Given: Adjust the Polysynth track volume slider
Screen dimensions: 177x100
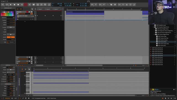Looking at the screenshot, I should (x=25, y=14).
